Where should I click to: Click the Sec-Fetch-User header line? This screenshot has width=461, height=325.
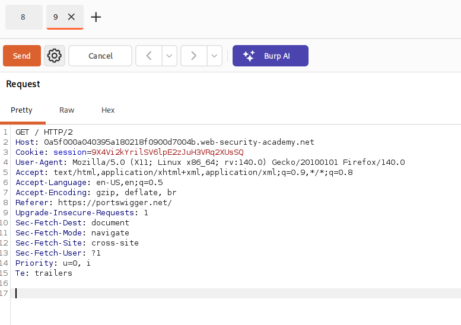pos(58,253)
